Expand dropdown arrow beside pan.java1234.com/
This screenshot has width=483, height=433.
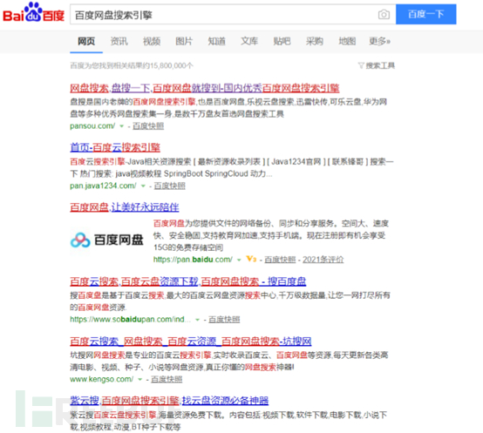(x=143, y=186)
